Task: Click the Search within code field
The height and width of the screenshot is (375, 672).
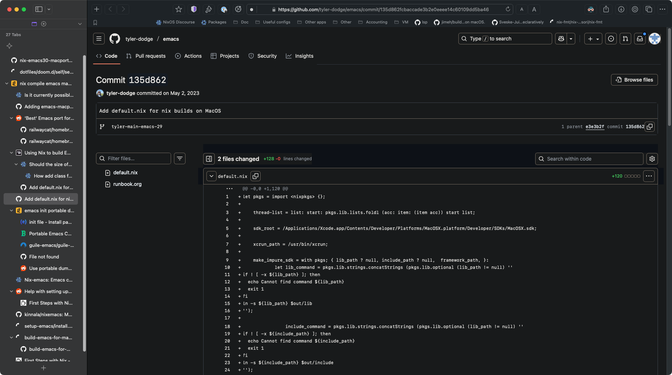Action: (589, 159)
